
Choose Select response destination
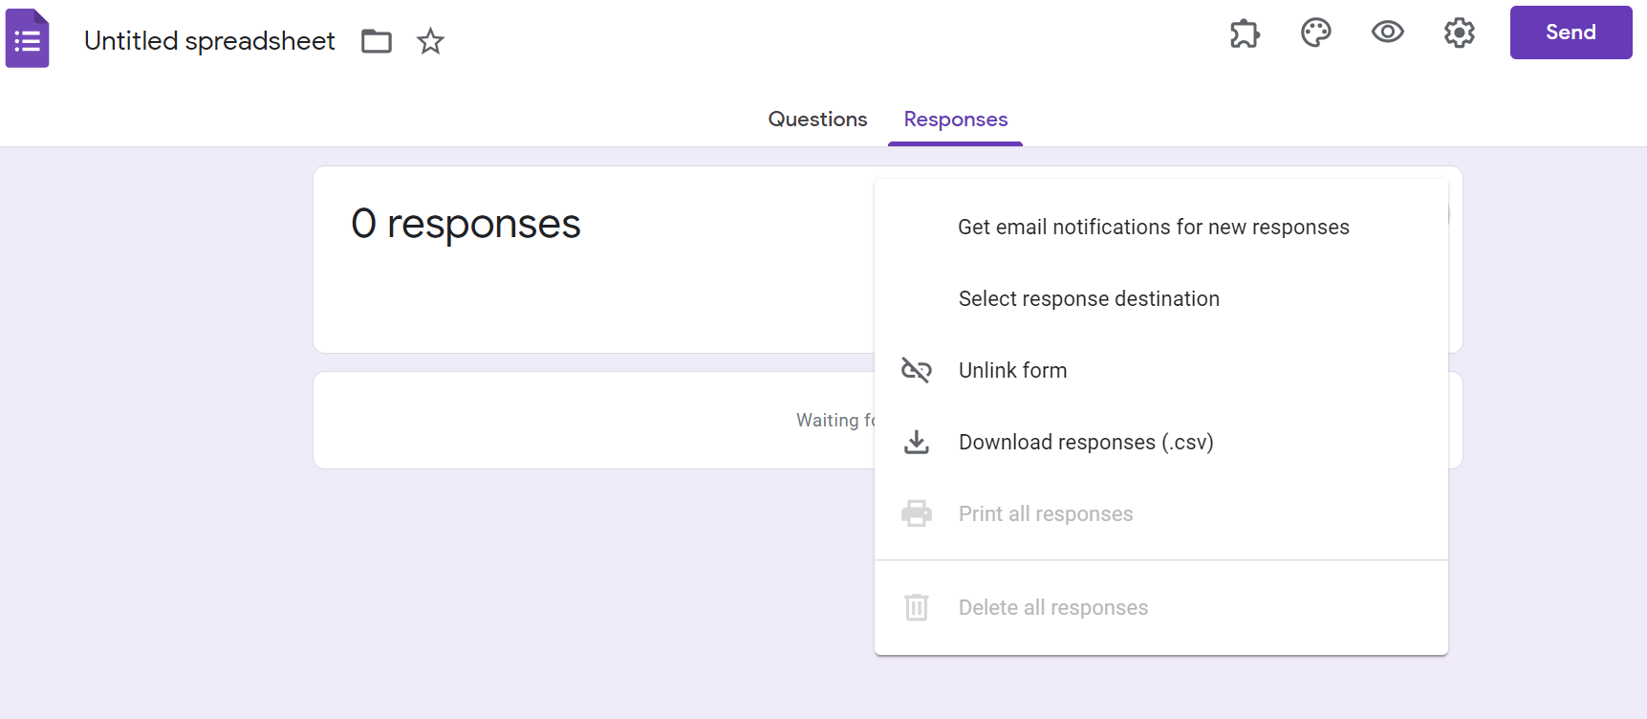[1089, 299]
